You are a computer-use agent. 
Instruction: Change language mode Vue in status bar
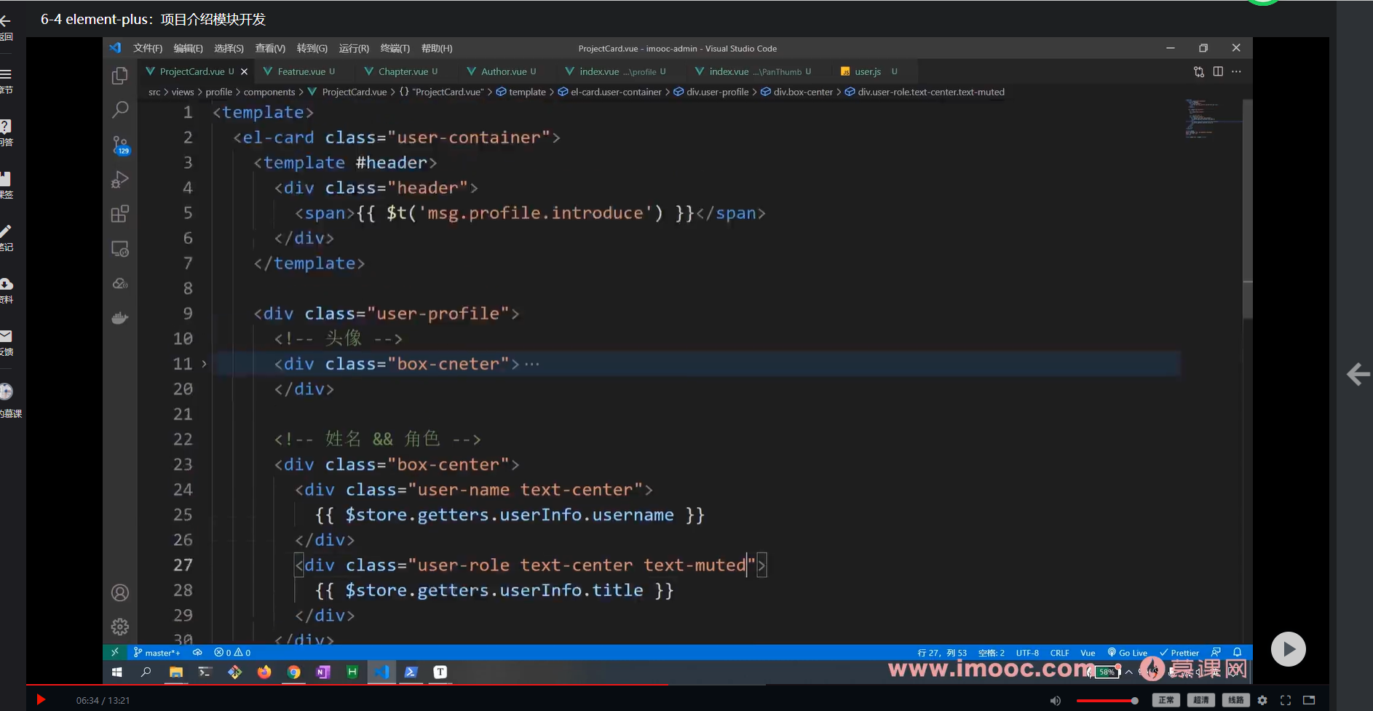point(1088,652)
